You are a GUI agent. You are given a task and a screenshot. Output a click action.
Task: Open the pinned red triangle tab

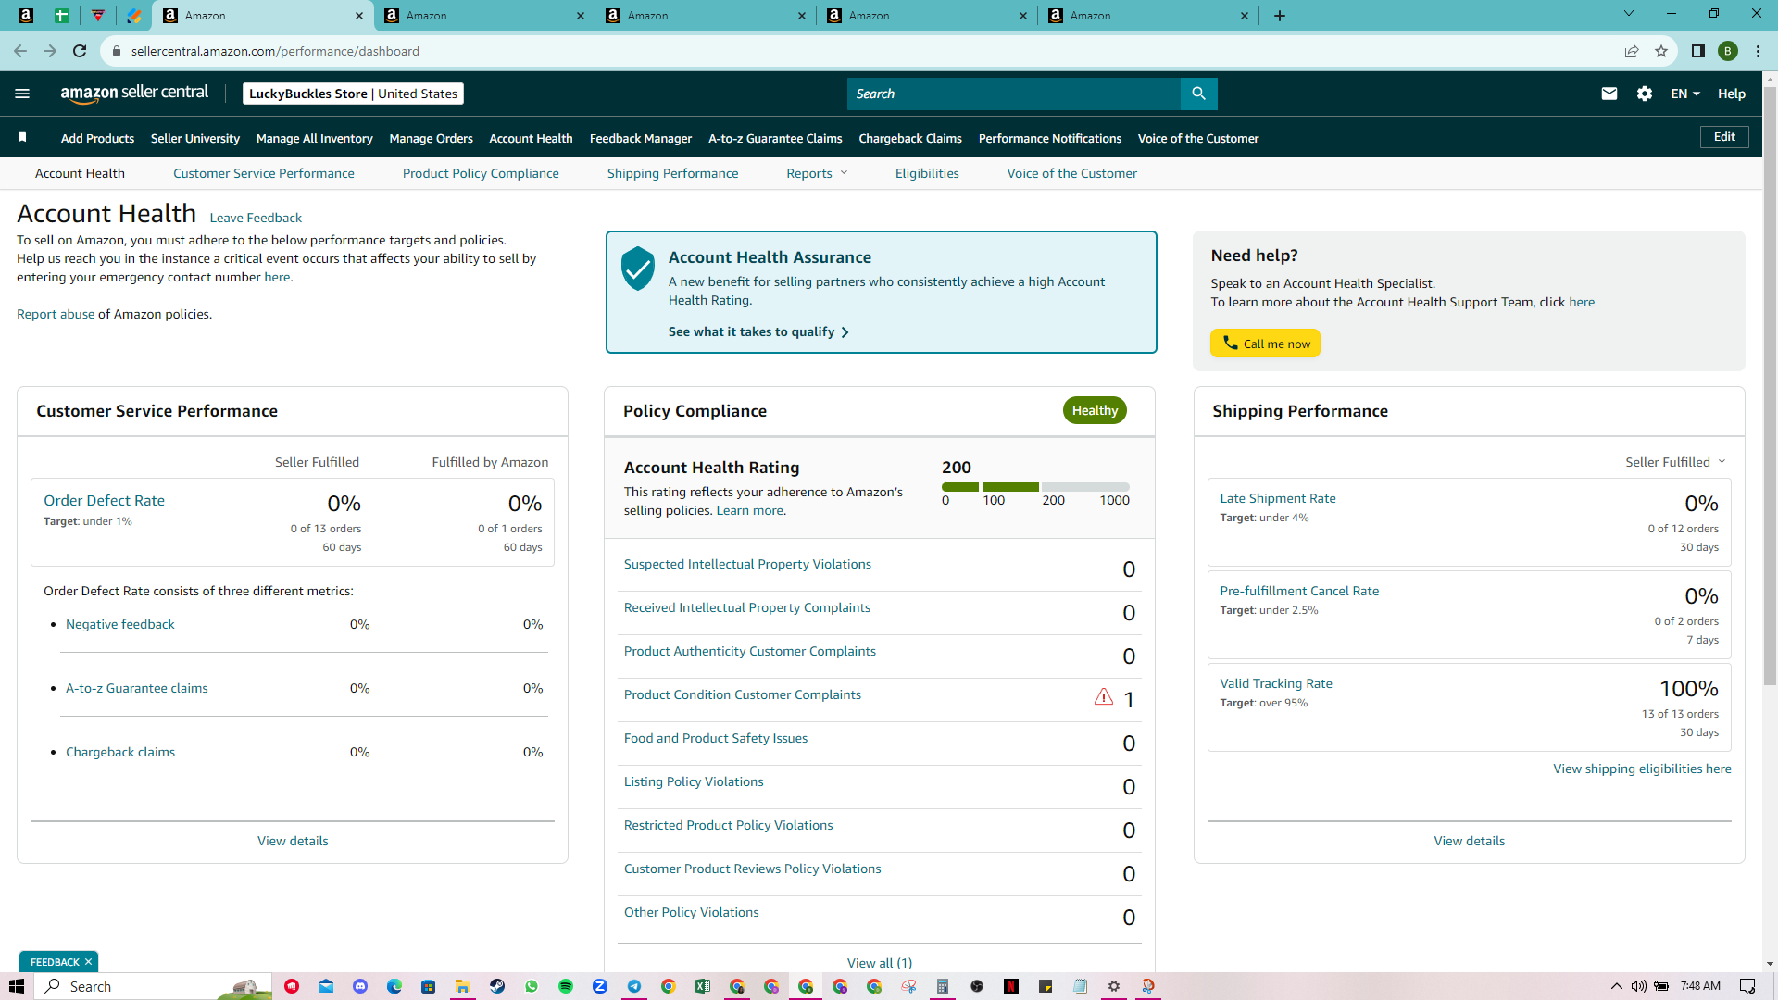pyautogui.click(x=98, y=16)
